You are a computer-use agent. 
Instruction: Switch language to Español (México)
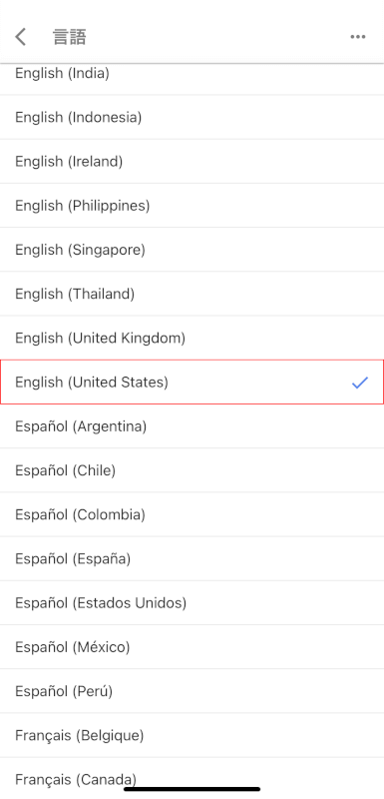192,647
